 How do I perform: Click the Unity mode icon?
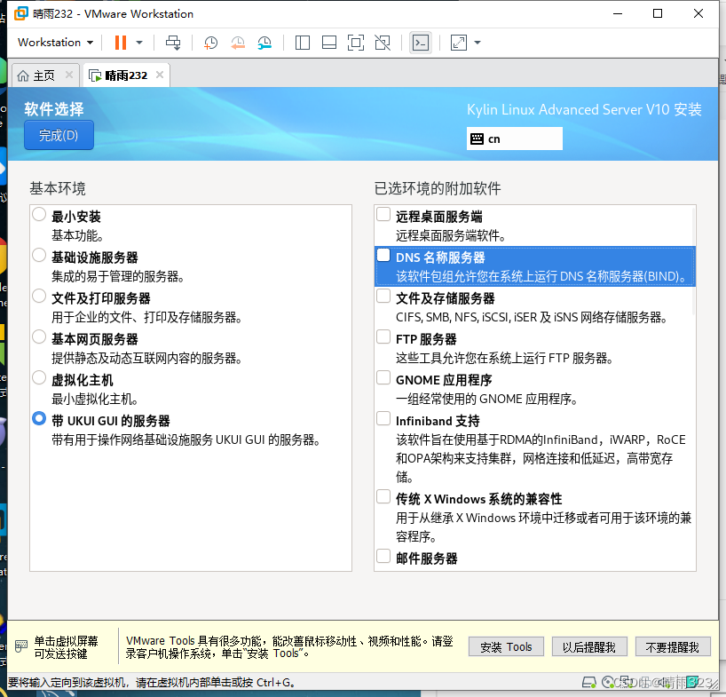pos(383,43)
